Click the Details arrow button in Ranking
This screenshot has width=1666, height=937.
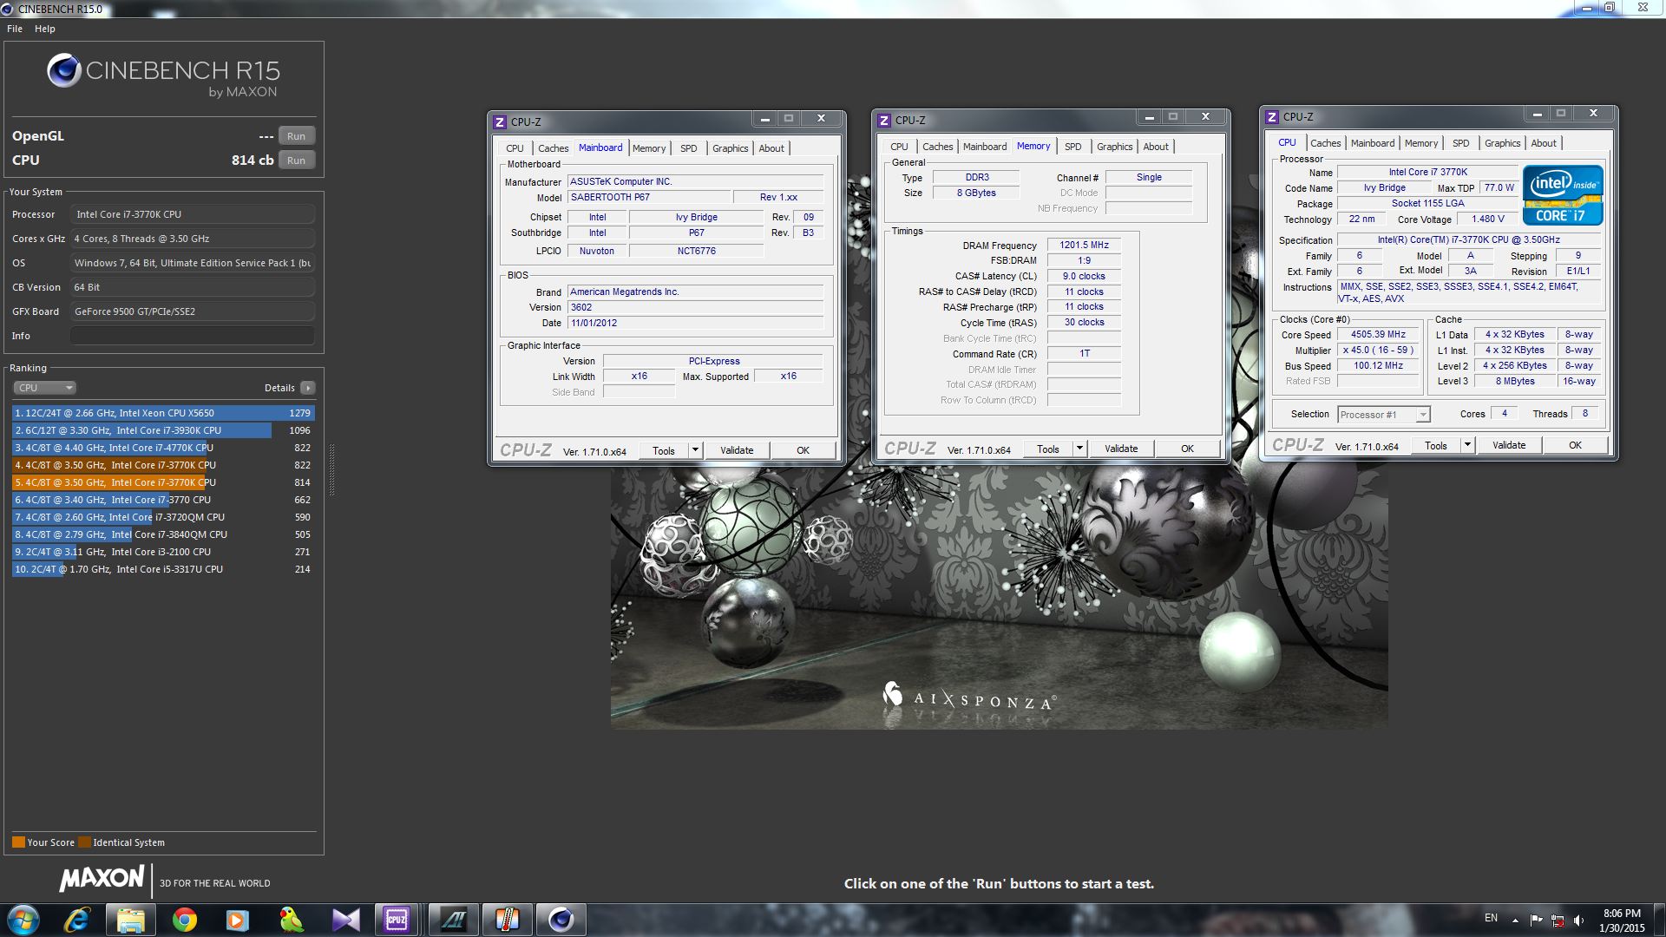308,388
